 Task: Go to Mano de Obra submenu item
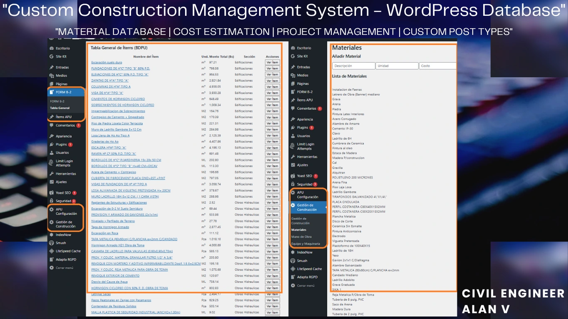[x=301, y=237]
